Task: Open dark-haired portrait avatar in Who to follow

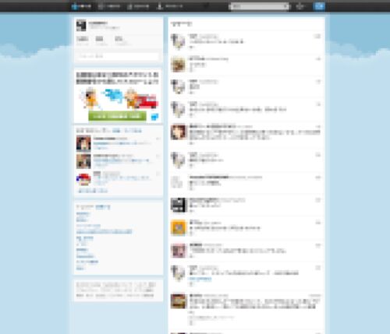Action: click(83, 143)
